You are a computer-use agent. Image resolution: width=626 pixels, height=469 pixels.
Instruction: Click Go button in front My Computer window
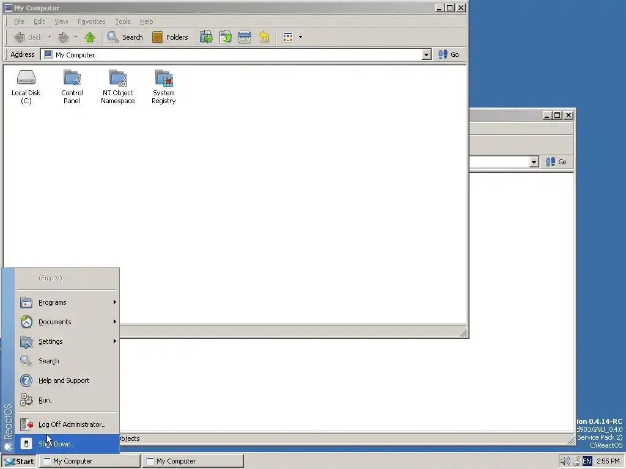(449, 54)
